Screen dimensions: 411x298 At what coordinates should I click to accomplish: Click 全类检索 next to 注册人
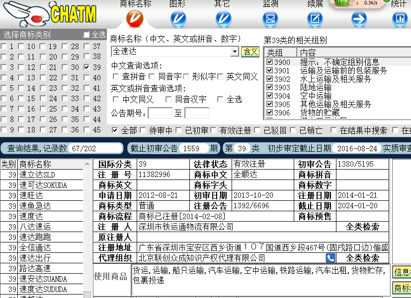click(362, 227)
